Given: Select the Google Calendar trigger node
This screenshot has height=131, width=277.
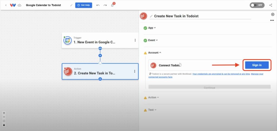Looking at the screenshot, I should click(x=100, y=40).
